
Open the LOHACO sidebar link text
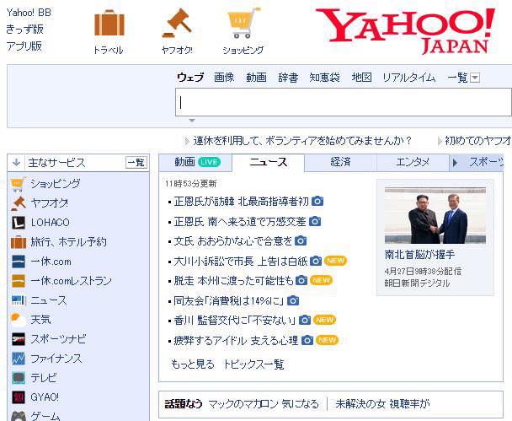point(51,223)
